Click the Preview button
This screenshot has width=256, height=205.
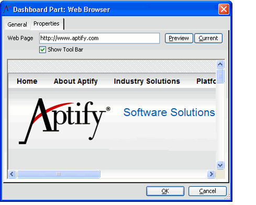(179, 38)
